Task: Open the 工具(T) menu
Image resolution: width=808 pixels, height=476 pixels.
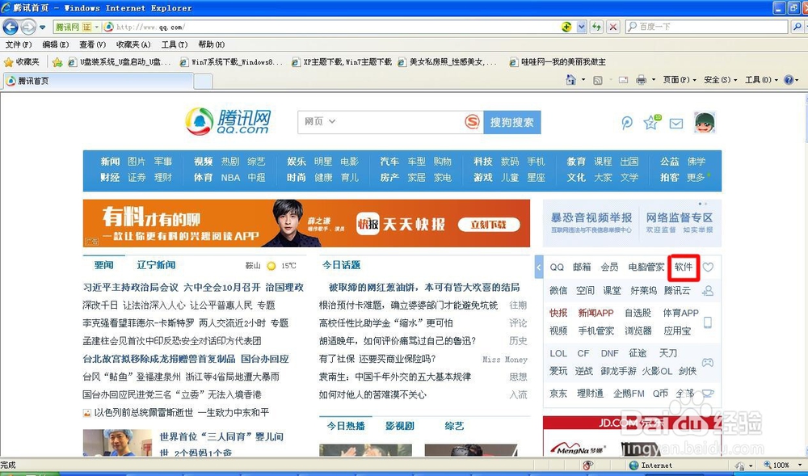Action: click(x=175, y=44)
